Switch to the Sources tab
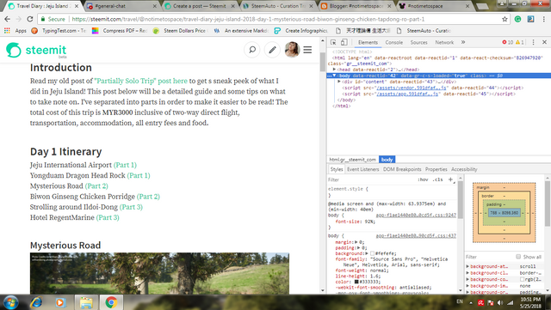 point(419,42)
